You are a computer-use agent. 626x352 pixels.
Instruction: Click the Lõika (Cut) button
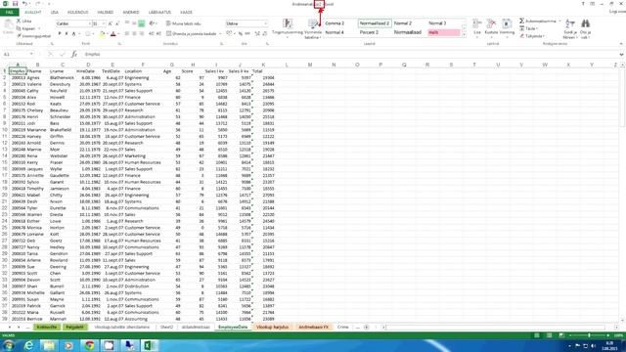tap(23, 21)
